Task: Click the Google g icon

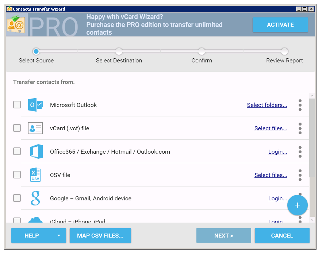Action: (x=35, y=198)
